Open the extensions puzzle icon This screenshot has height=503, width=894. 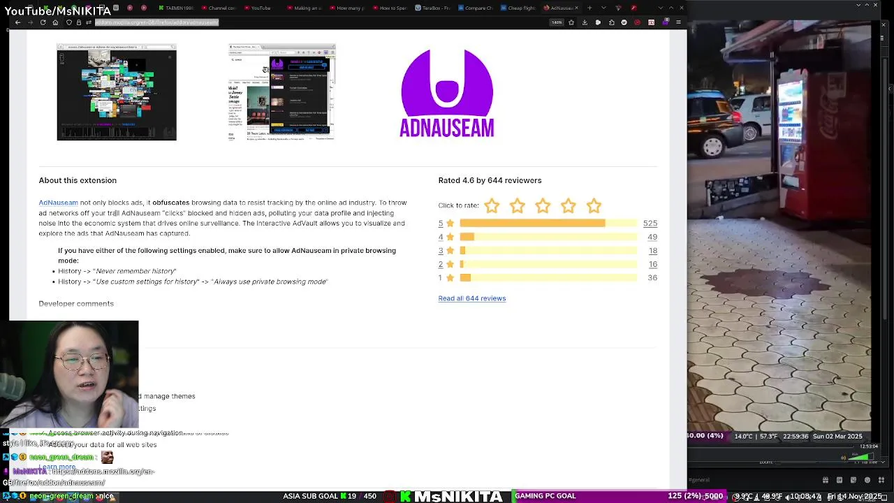click(611, 22)
